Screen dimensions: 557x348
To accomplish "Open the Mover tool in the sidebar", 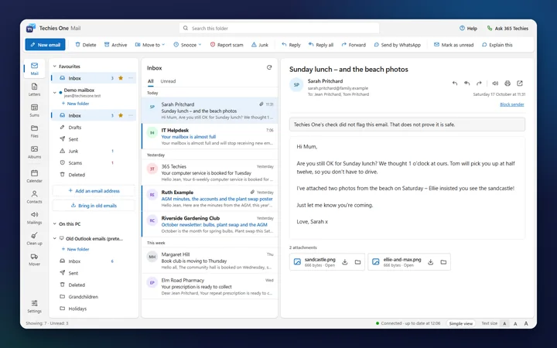I will pos(35,259).
